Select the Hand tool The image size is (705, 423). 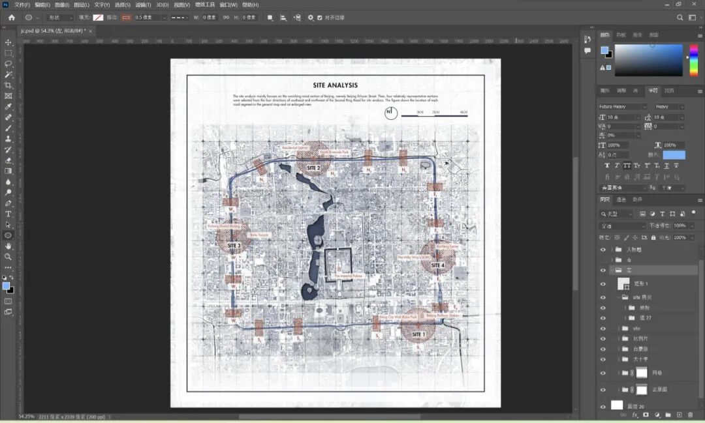click(x=8, y=246)
